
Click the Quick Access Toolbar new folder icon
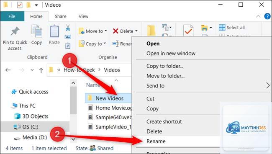point(28,5)
